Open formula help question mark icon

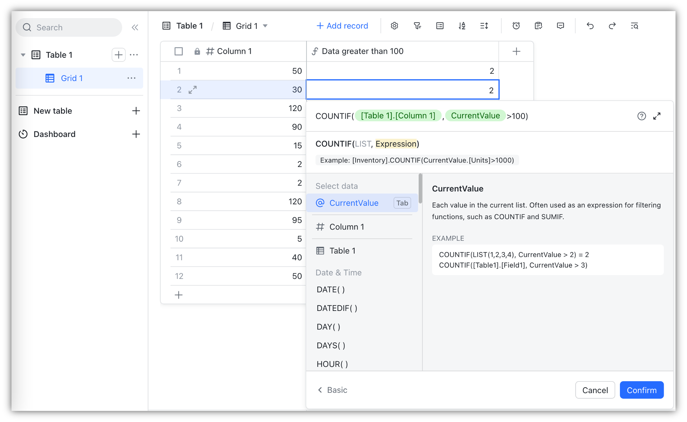pos(641,116)
